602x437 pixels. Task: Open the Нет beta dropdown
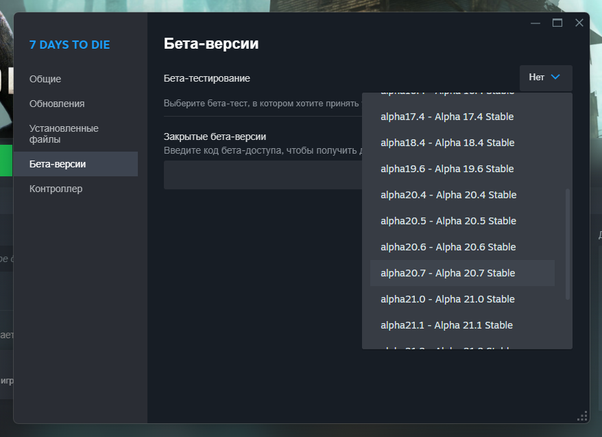tap(546, 78)
